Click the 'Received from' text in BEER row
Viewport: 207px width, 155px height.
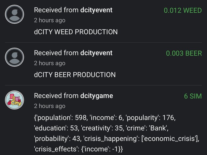(56, 53)
